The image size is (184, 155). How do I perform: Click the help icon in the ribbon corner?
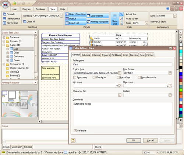coord(168,8)
